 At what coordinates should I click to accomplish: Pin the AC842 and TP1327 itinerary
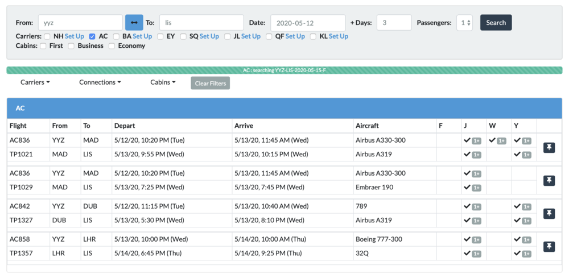549,213
